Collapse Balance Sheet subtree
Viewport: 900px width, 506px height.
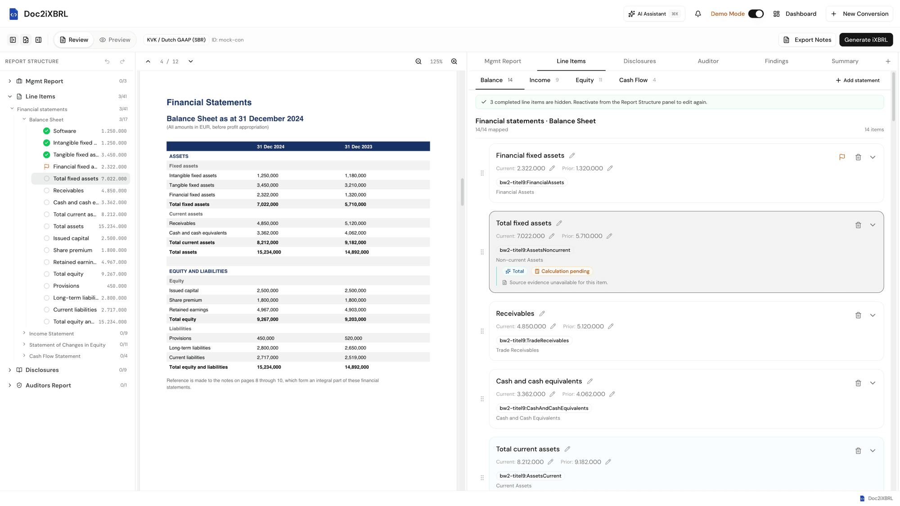click(x=24, y=120)
